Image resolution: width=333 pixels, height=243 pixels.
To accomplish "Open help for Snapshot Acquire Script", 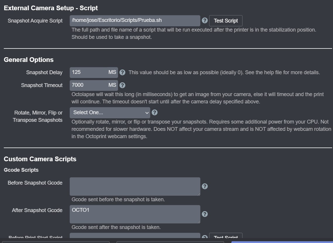I will [204, 20].
